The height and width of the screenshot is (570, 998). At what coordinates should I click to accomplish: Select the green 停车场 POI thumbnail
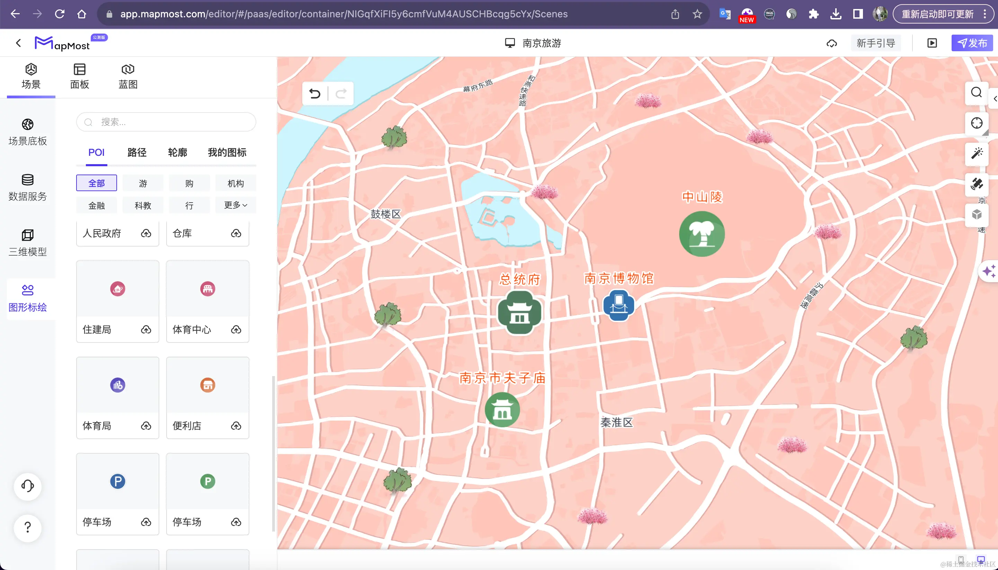[x=208, y=482]
